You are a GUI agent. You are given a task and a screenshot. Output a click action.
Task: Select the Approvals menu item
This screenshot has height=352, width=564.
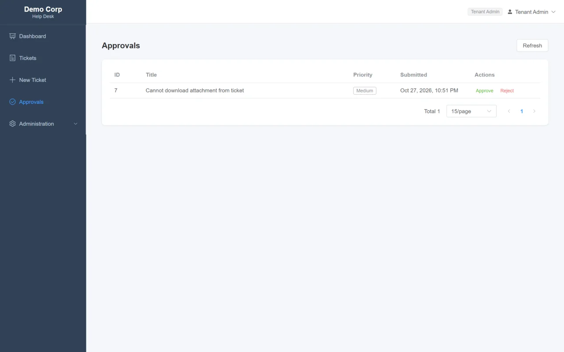43,102
